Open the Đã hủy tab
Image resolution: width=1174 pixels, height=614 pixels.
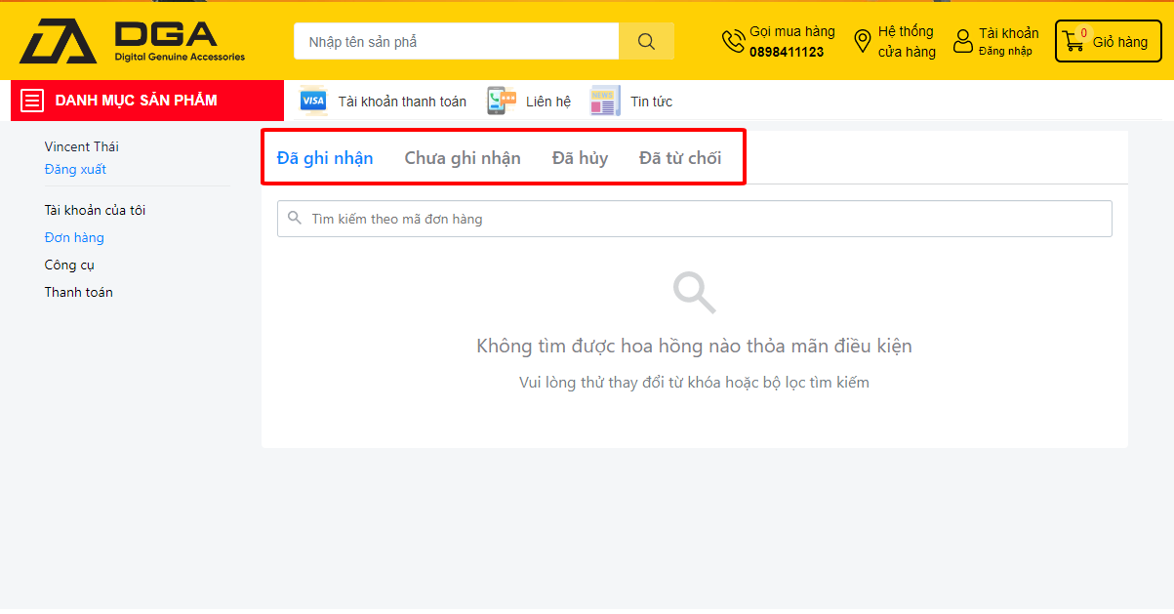coord(580,158)
